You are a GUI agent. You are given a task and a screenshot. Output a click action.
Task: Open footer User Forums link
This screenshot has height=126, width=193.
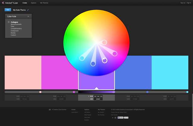114,115
